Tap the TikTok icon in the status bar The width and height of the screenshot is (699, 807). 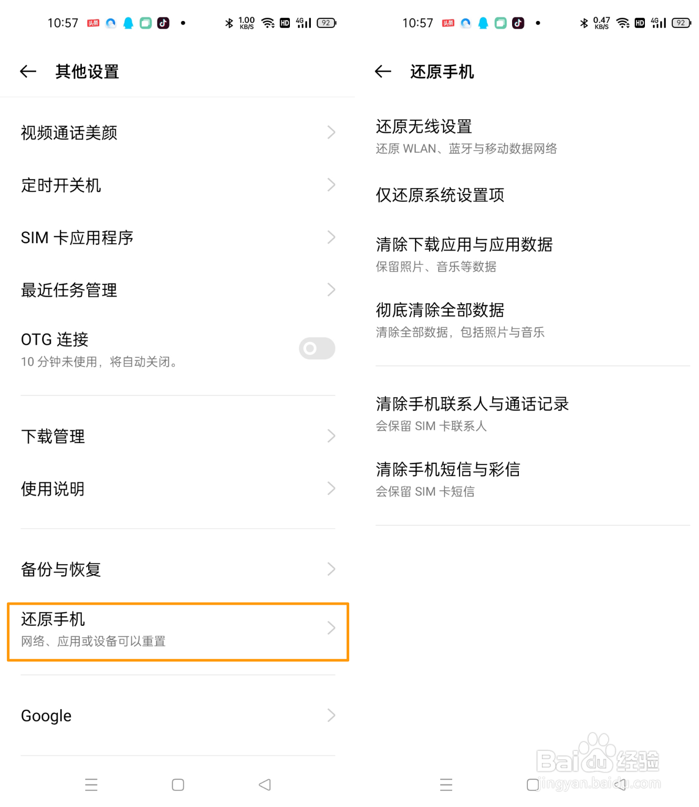pyautogui.click(x=163, y=22)
